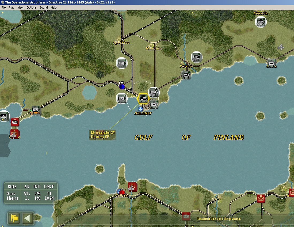Click the red marker circle at Tallinn

[122, 192]
